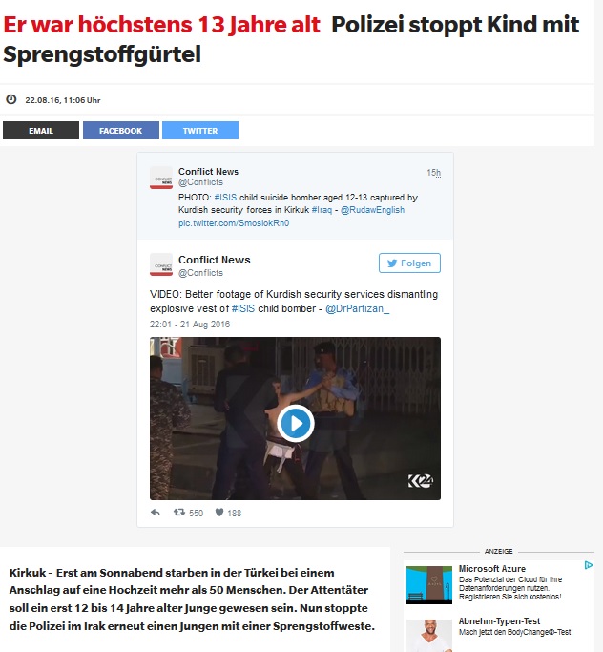Open the #ISIS hashtag in the PHOTO tweet
This screenshot has width=603, height=652.
point(225,197)
